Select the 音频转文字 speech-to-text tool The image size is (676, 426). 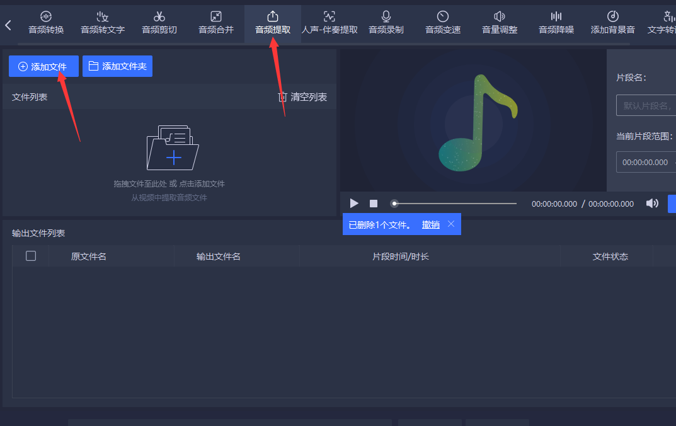point(103,23)
